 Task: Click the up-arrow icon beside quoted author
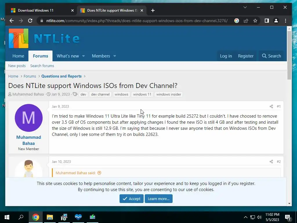(x=99, y=173)
